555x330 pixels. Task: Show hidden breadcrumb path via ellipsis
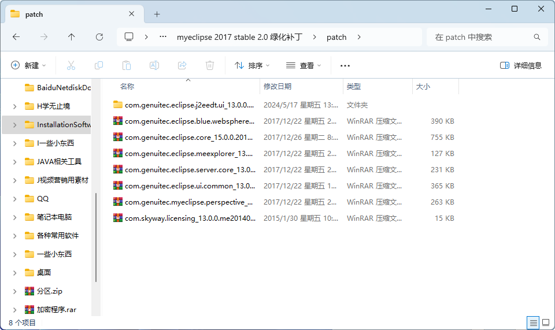163,36
